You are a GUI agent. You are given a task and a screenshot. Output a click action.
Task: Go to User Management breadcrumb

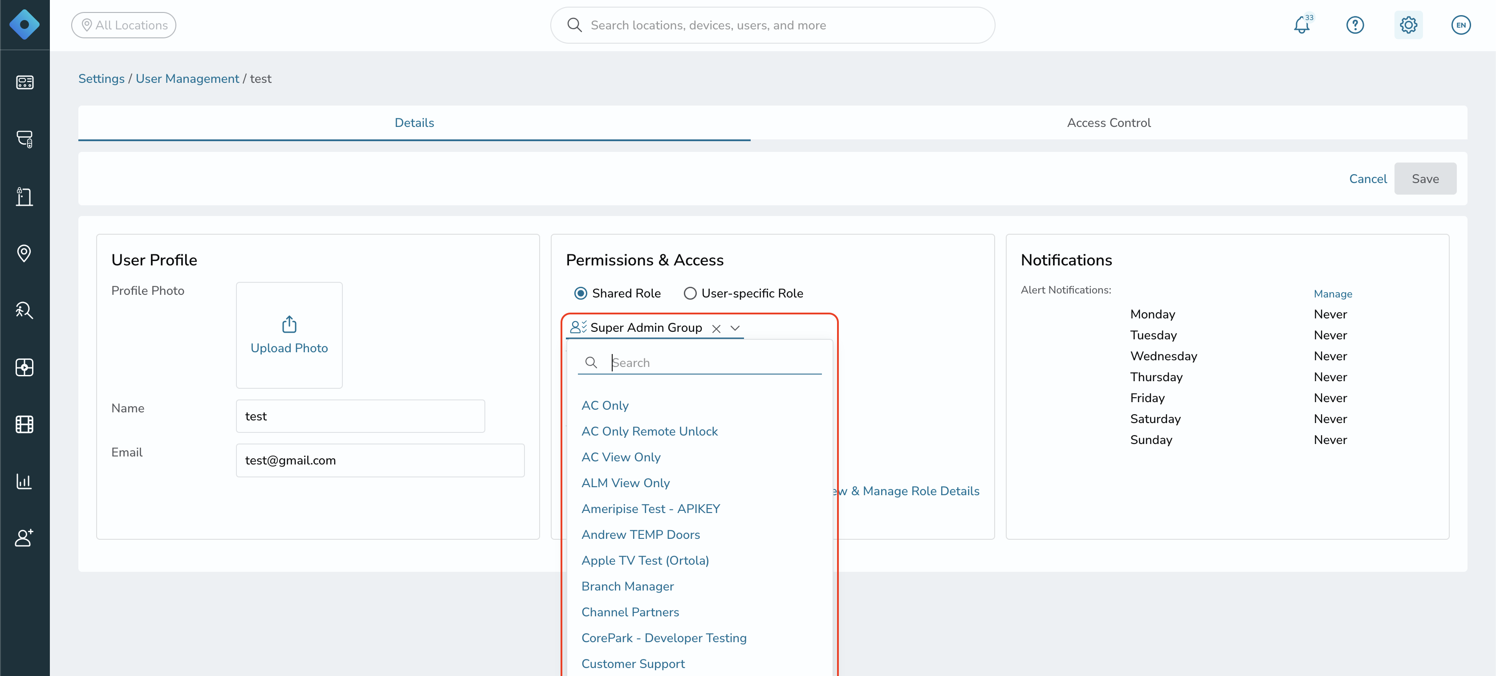coord(187,78)
